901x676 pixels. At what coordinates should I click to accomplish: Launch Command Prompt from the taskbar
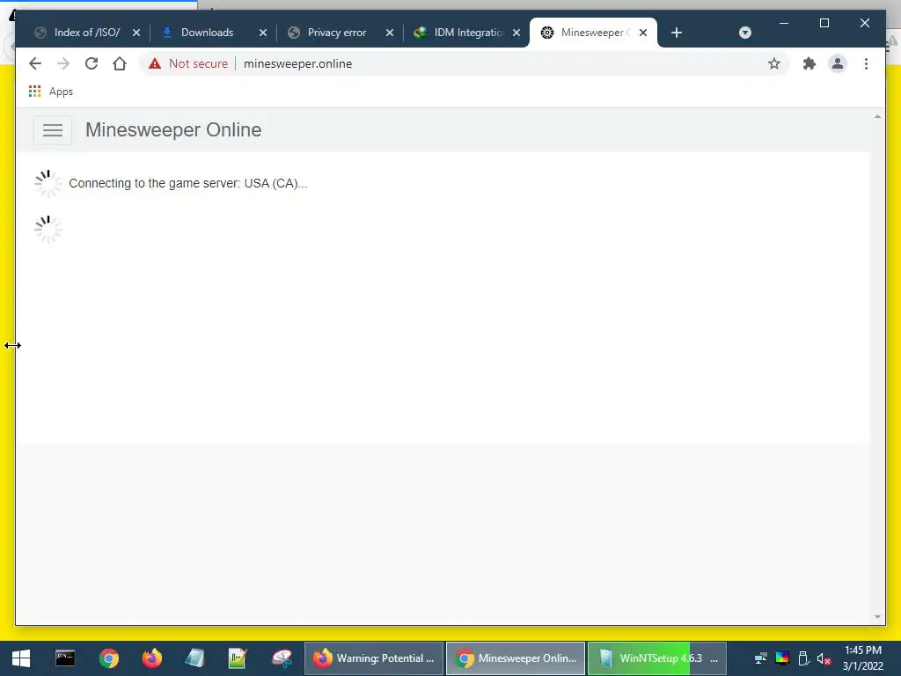(x=65, y=658)
